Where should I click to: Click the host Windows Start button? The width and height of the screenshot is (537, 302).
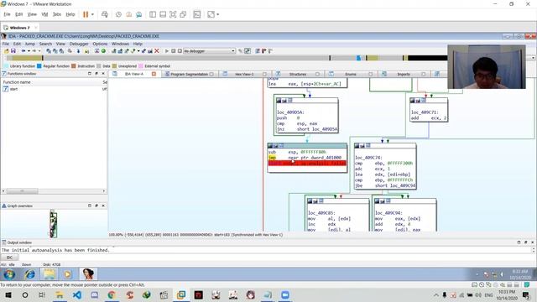coord(8,294)
